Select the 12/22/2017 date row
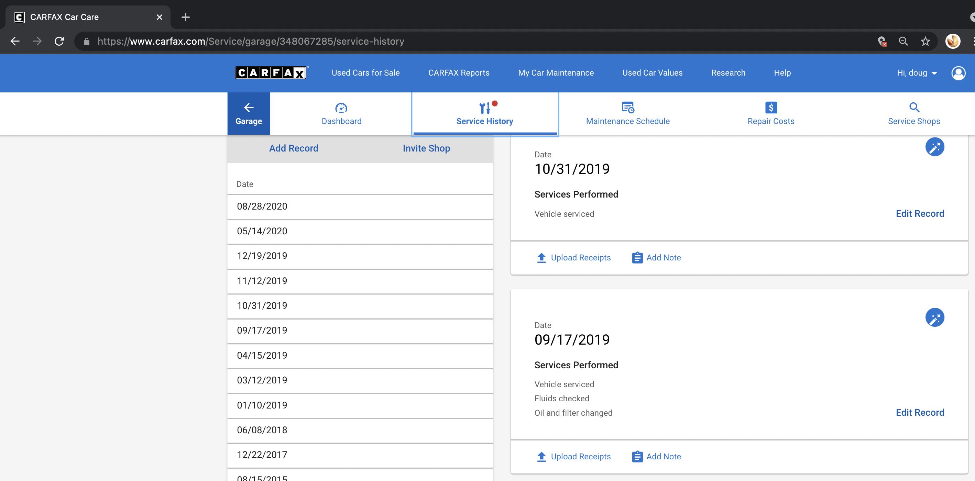Viewport: 975px width, 481px height. click(x=360, y=455)
